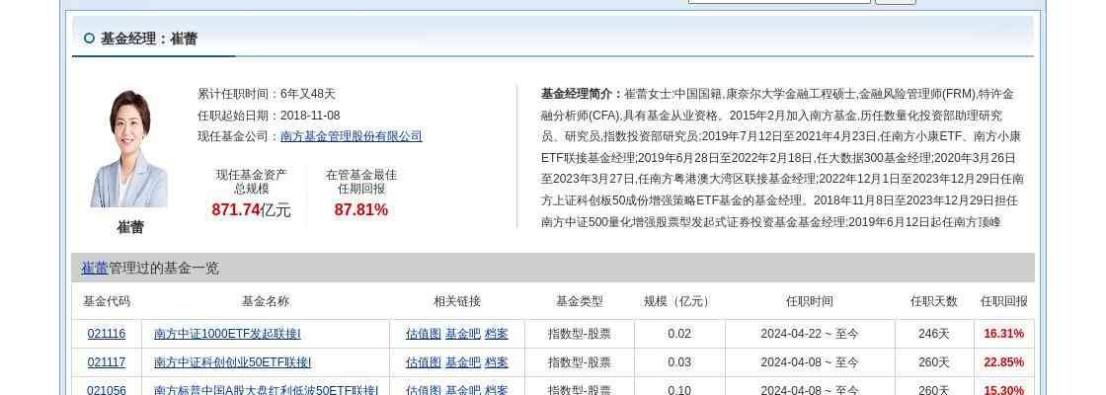Open 档案 for fund 021117
Screen dimensions: 1106x395
tap(497, 362)
